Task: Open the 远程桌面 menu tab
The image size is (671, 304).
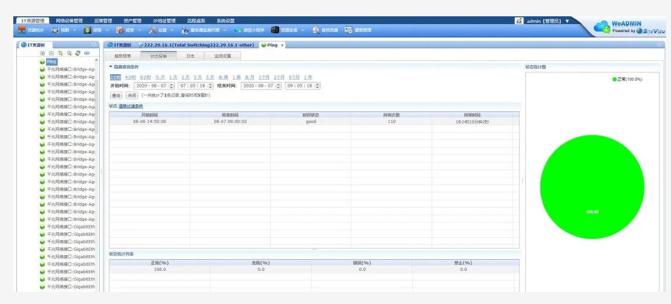Action: pos(196,21)
